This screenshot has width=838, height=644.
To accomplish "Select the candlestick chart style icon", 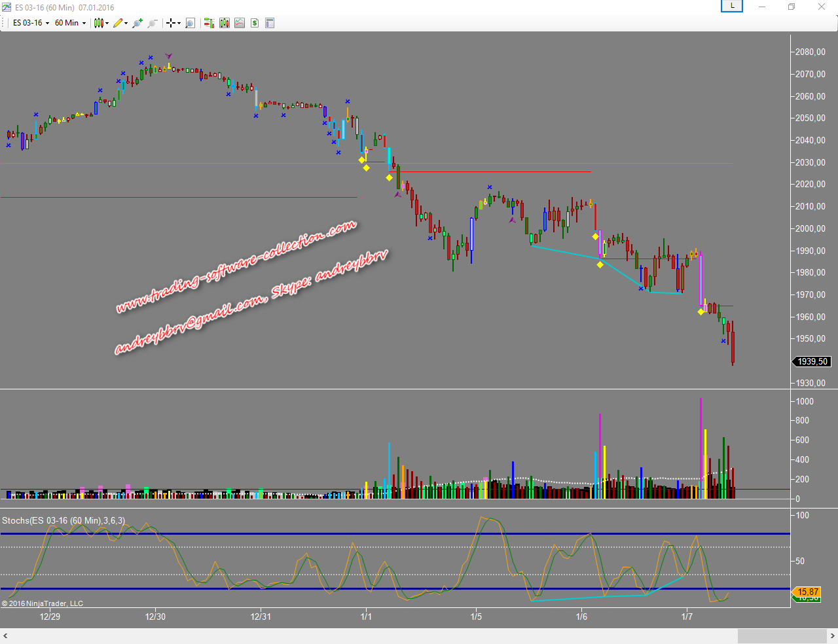I will click(98, 23).
